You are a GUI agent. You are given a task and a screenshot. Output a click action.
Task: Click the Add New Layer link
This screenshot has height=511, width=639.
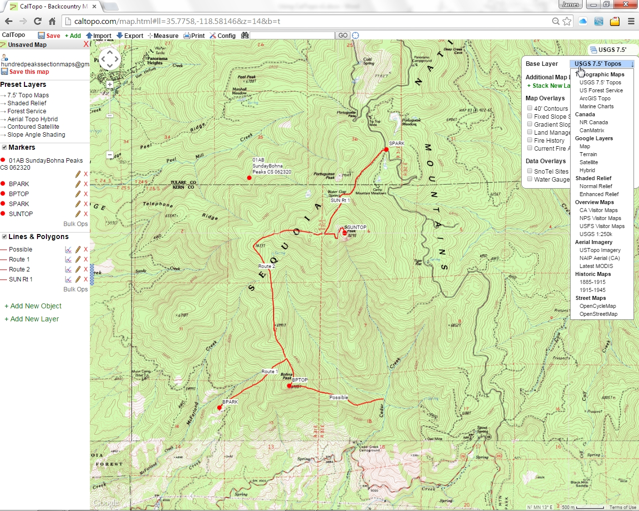[x=31, y=319]
